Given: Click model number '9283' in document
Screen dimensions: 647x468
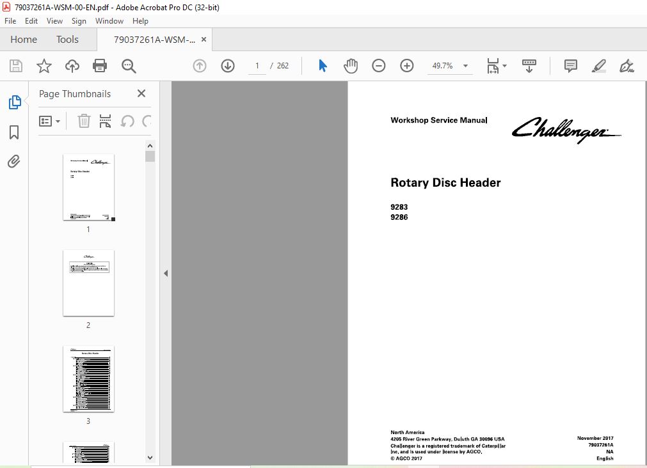Looking at the screenshot, I should 399,207.
